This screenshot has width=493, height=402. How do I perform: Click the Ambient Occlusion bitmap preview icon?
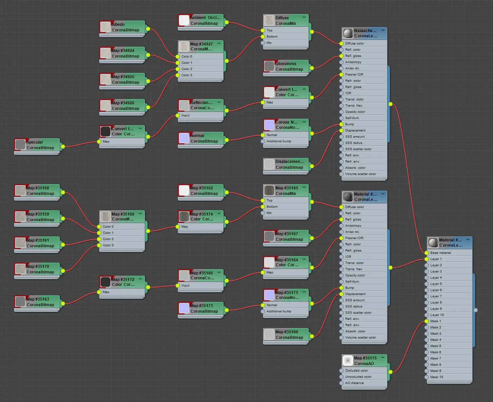coord(184,20)
